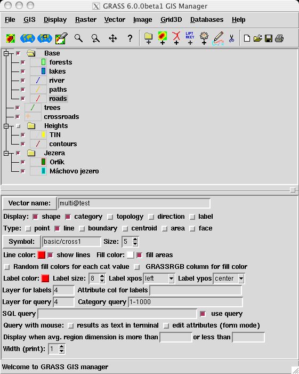Click the Attribute col for labels field
This screenshot has height=374, width=299.
[196, 290]
